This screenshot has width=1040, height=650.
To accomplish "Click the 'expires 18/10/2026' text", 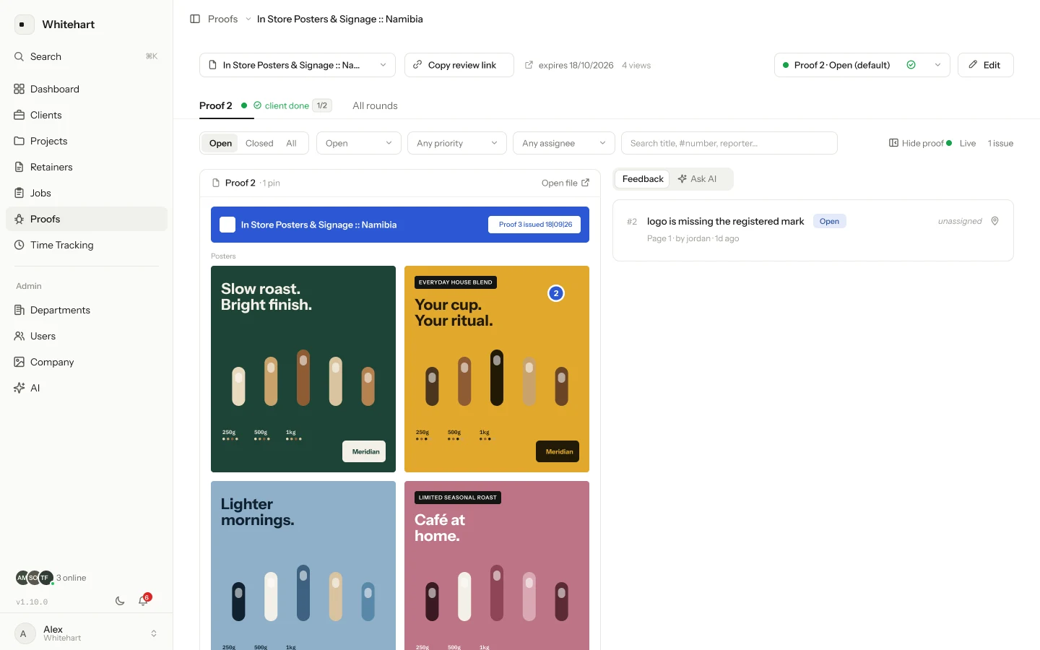I will tap(576, 65).
